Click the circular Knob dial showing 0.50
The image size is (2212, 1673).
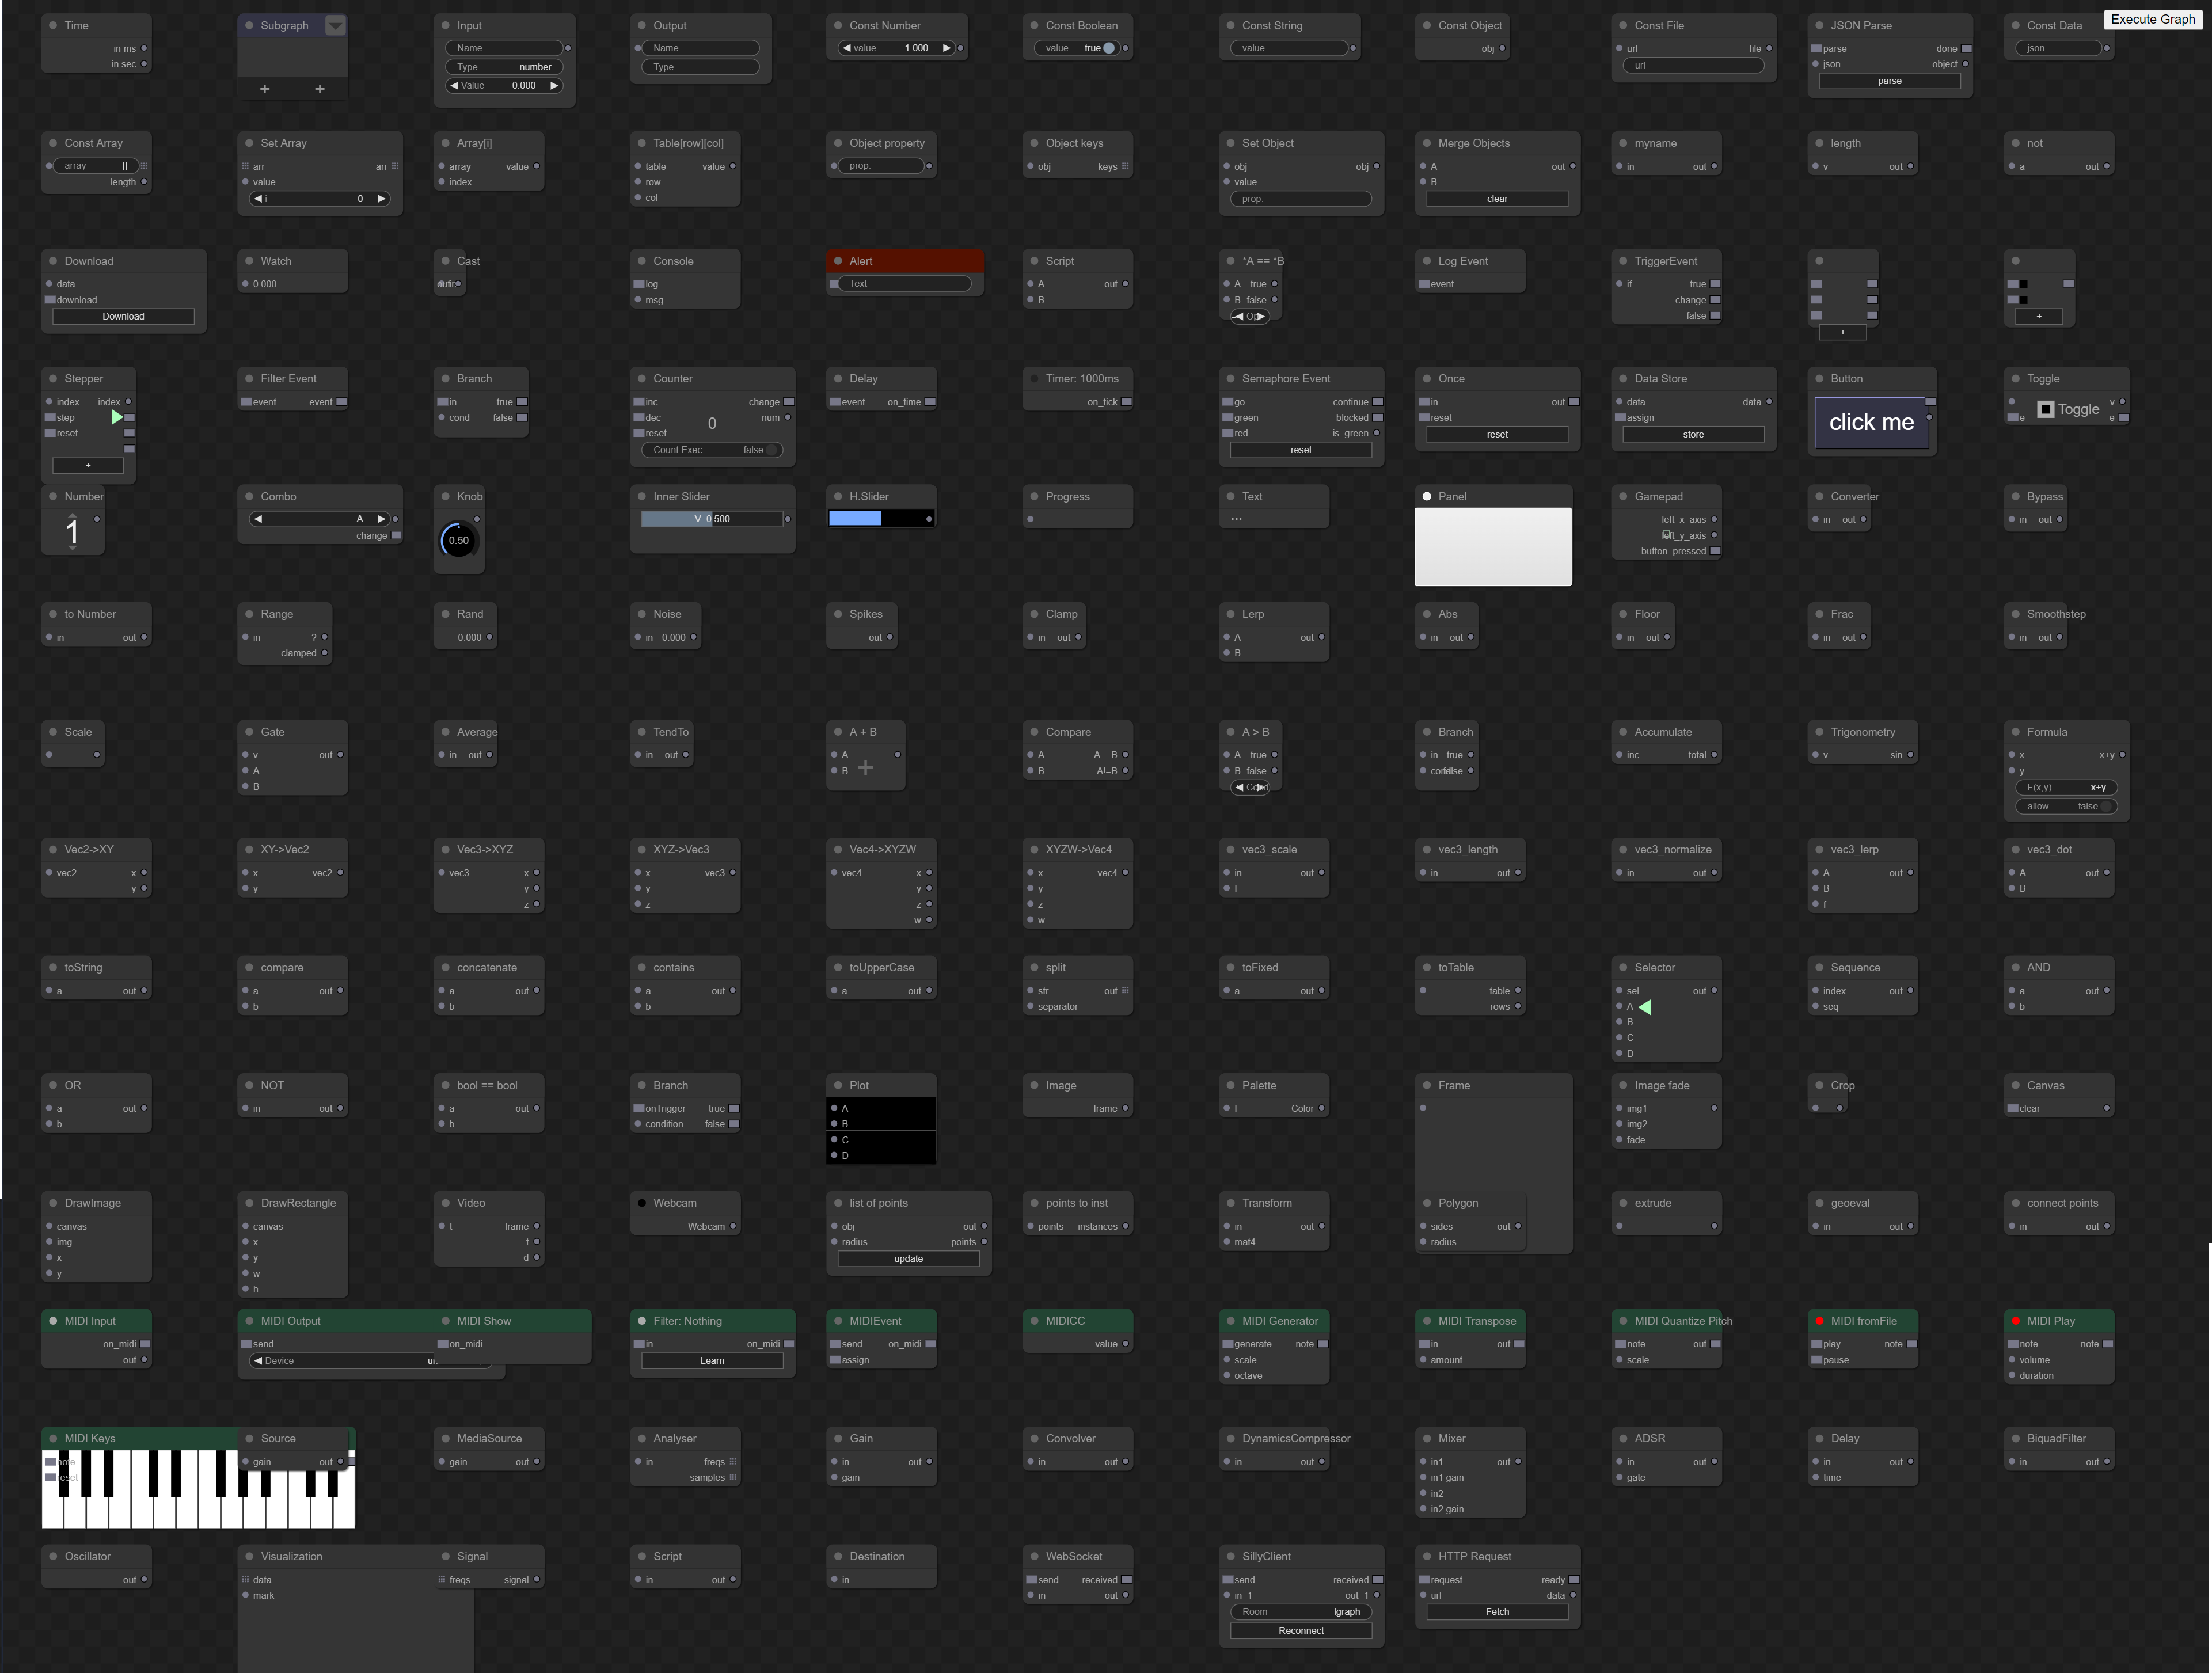pos(459,540)
